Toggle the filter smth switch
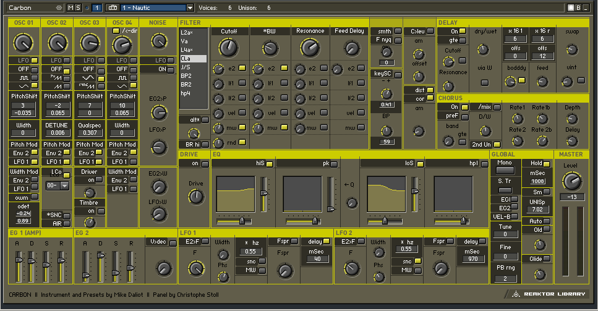Image resolution: width=598 pixels, height=311 pixels. (398, 32)
